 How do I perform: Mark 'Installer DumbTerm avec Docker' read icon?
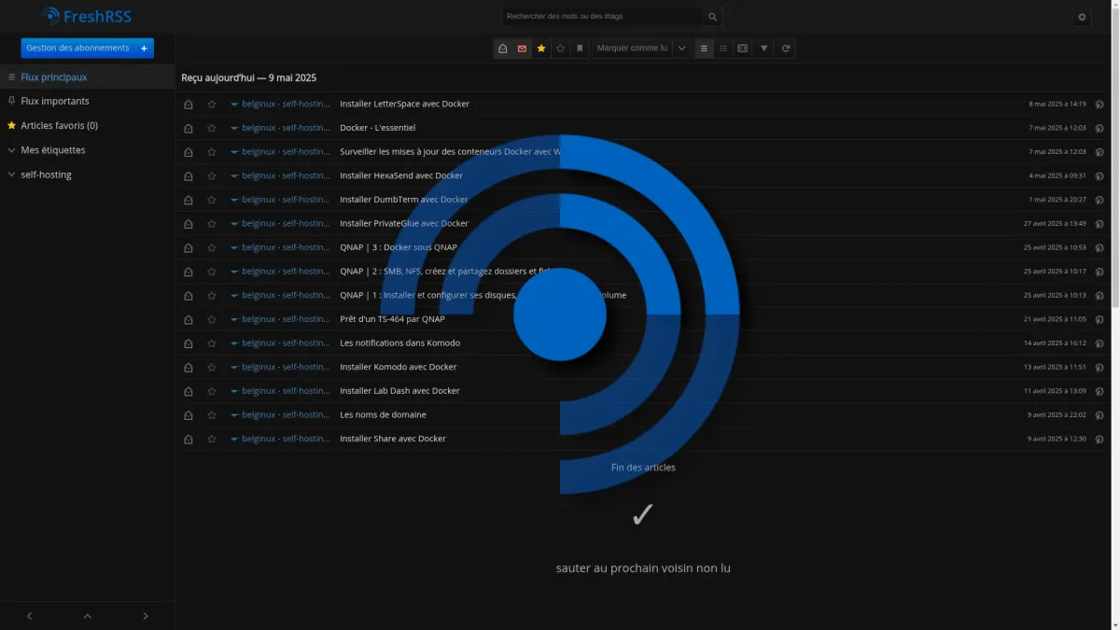pos(189,200)
